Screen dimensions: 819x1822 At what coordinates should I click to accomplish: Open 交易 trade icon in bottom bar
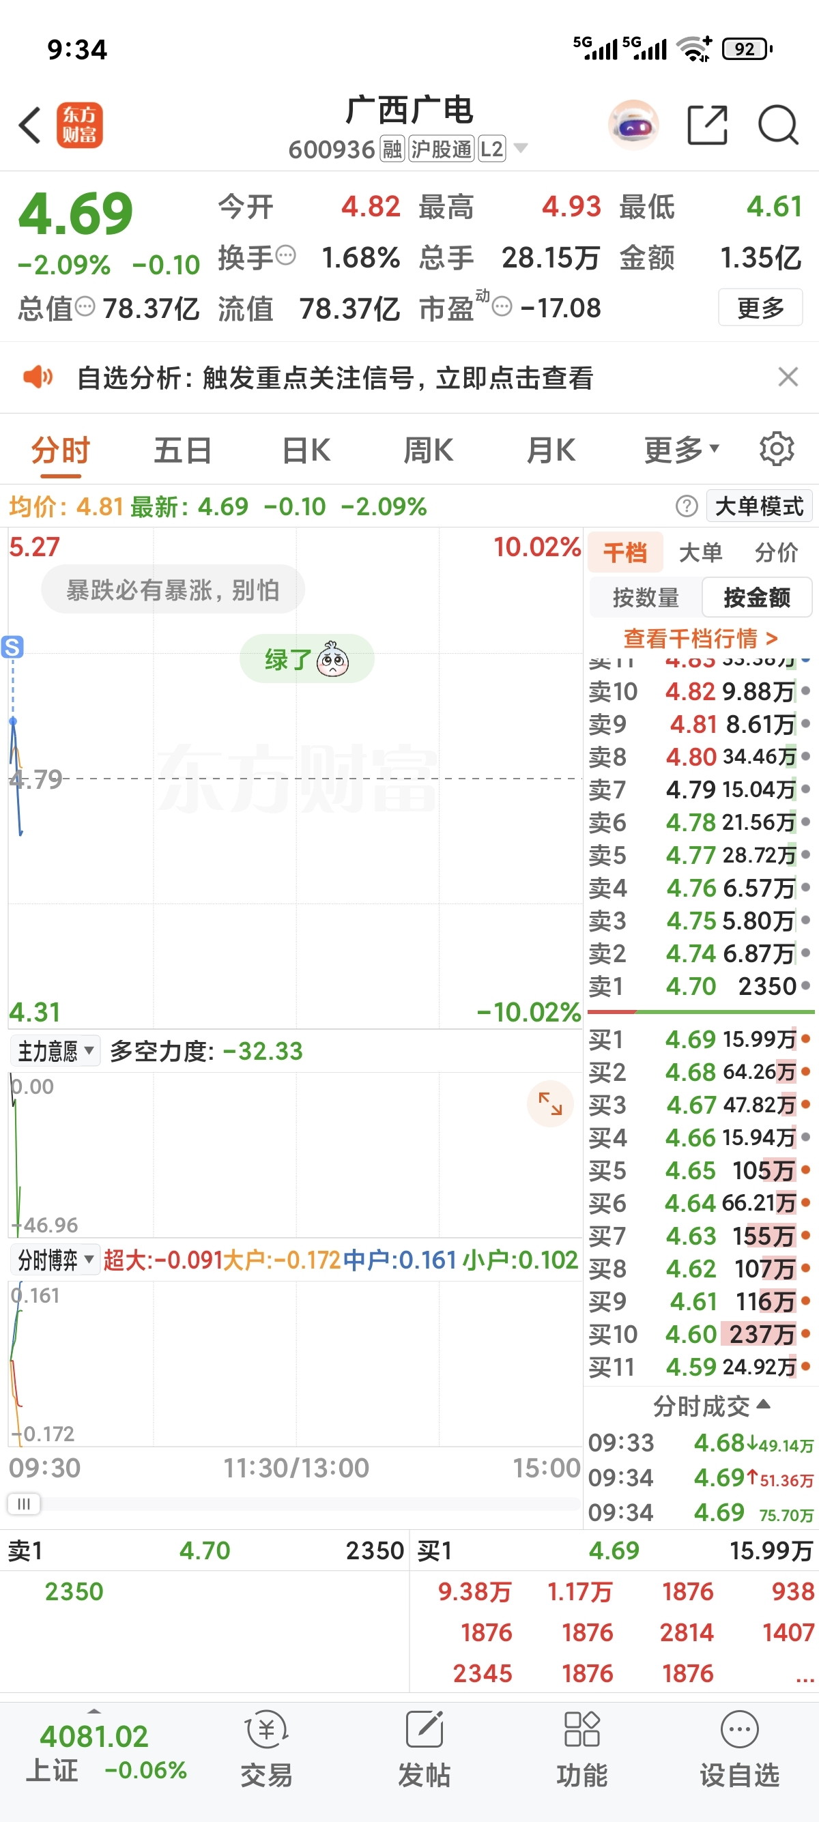pyautogui.click(x=266, y=1750)
